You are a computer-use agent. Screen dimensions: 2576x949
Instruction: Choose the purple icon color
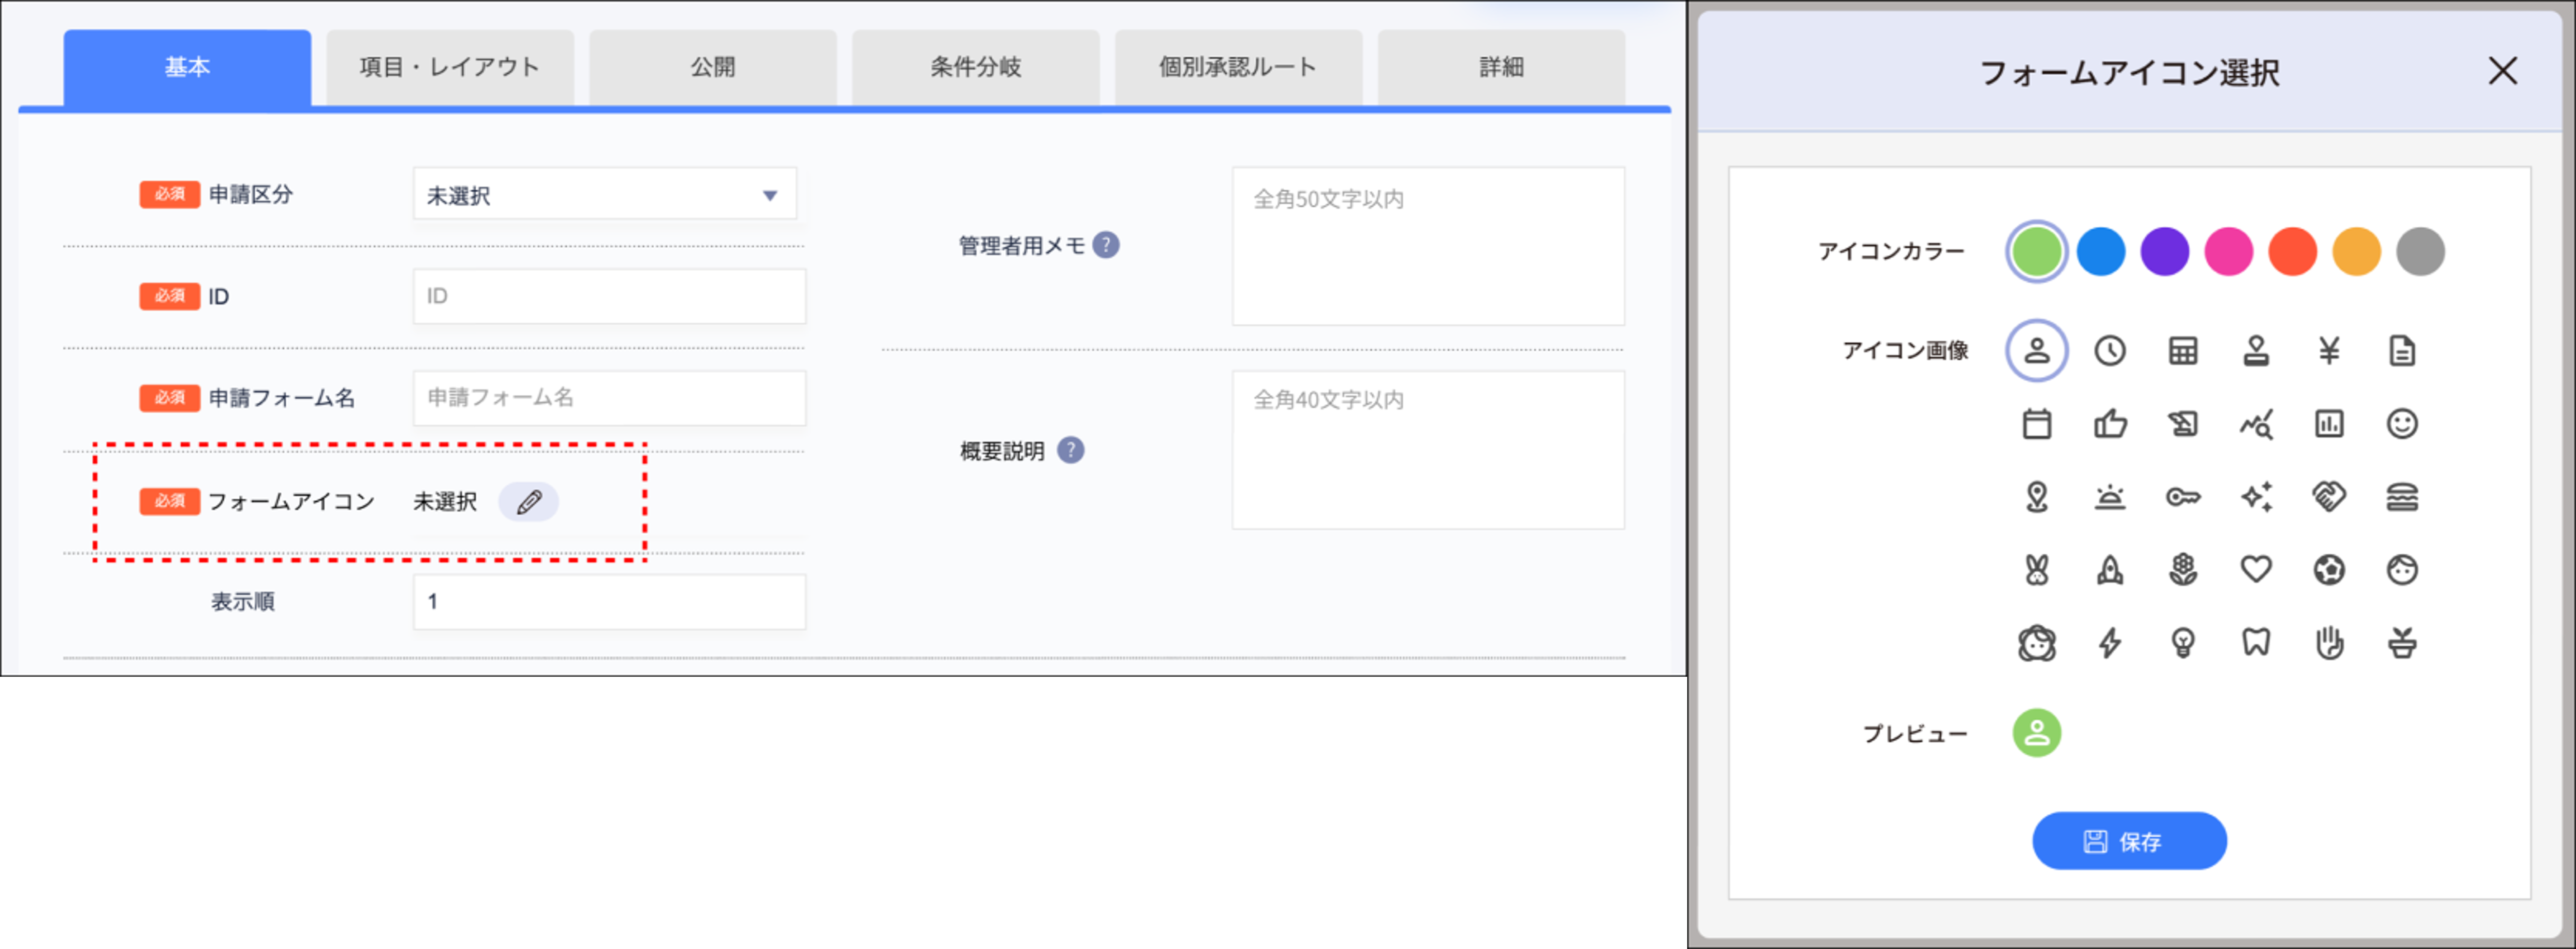(2165, 251)
